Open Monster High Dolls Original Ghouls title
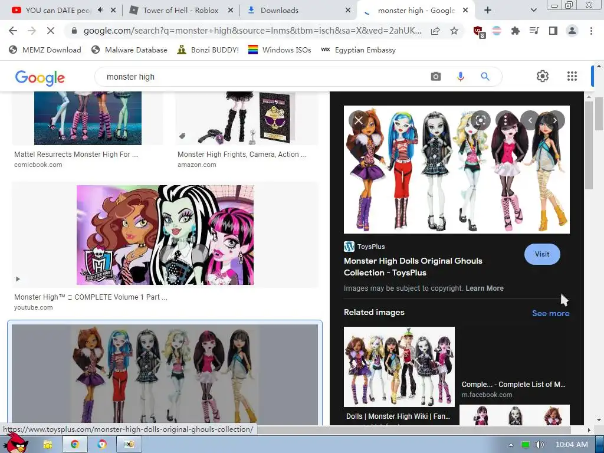The height and width of the screenshot is (453, 604). (413, 267)
